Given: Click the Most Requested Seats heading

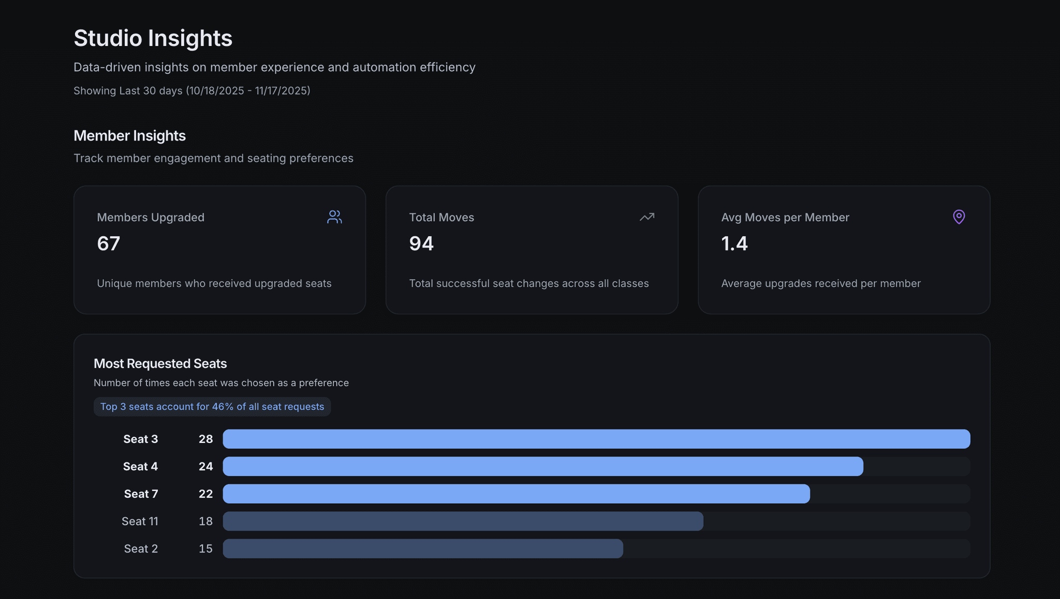Looking at the screenshot, I should coord(160,363).
